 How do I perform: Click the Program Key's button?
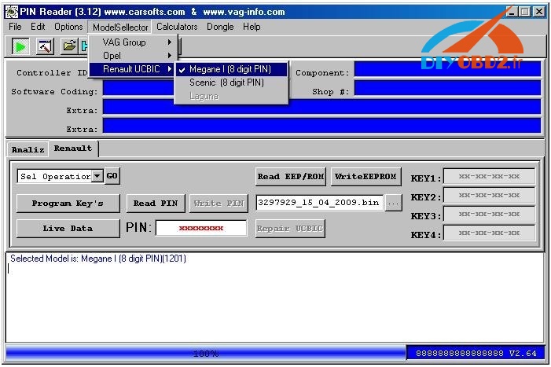click(x=68, y=204)
